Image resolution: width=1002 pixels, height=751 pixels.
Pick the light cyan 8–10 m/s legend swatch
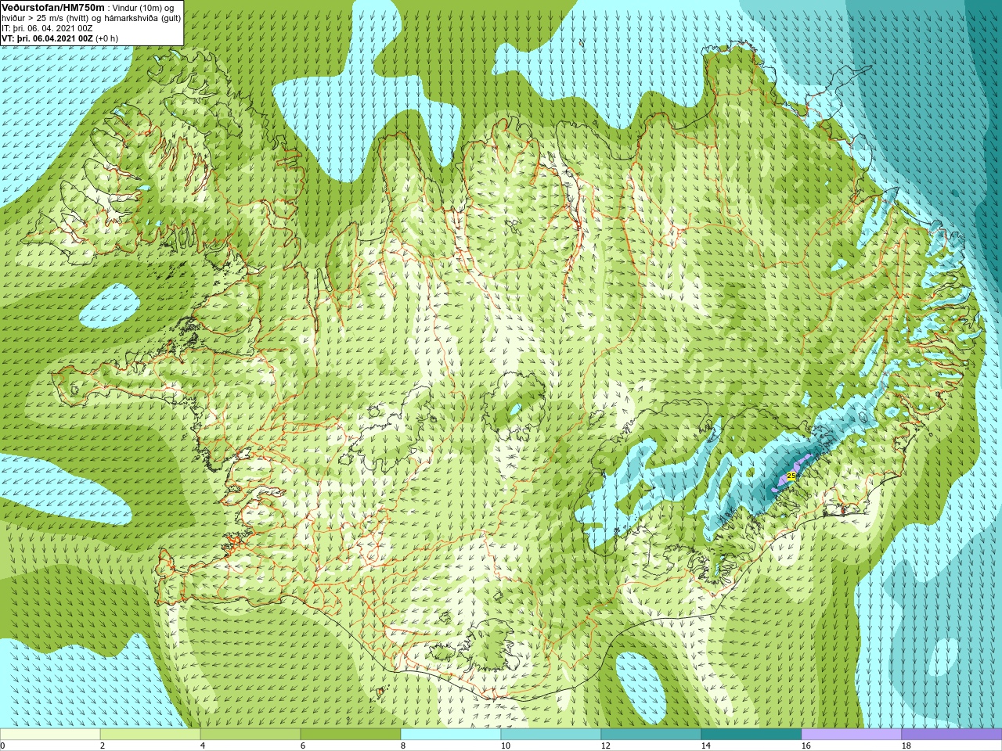point(451,735)
